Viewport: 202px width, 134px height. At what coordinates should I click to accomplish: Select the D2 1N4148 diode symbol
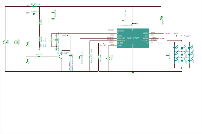[34, 14]
